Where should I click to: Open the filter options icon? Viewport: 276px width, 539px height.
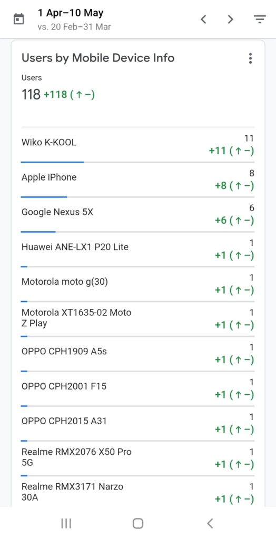[x=260, y=19]
